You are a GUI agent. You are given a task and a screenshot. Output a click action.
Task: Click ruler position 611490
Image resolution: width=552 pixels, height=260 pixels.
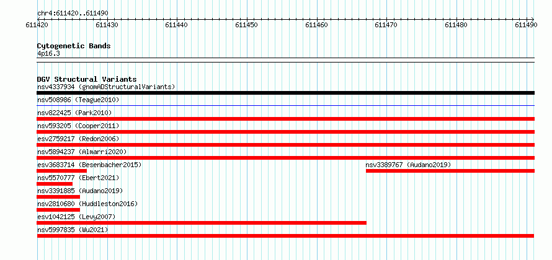[x=526, y=25]
